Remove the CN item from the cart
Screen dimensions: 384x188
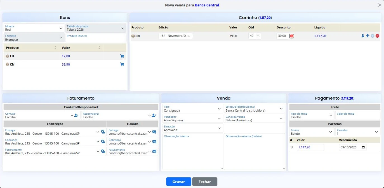(x=377, y=36)
